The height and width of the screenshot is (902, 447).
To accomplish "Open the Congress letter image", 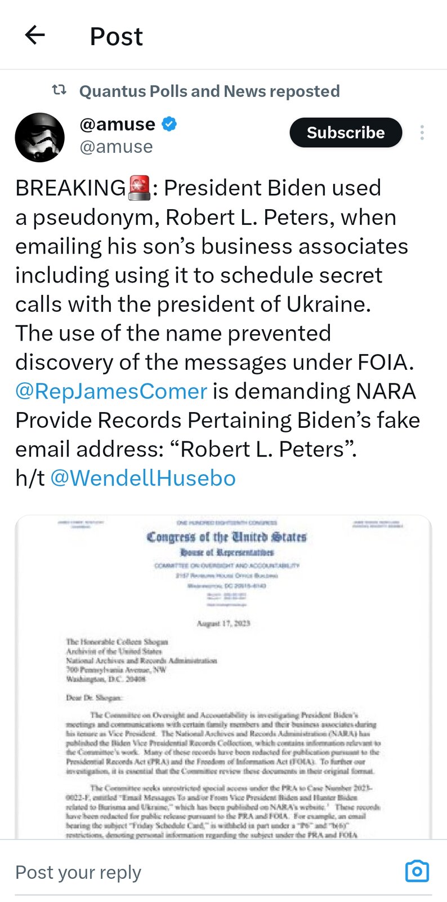I will coord(223,676).
